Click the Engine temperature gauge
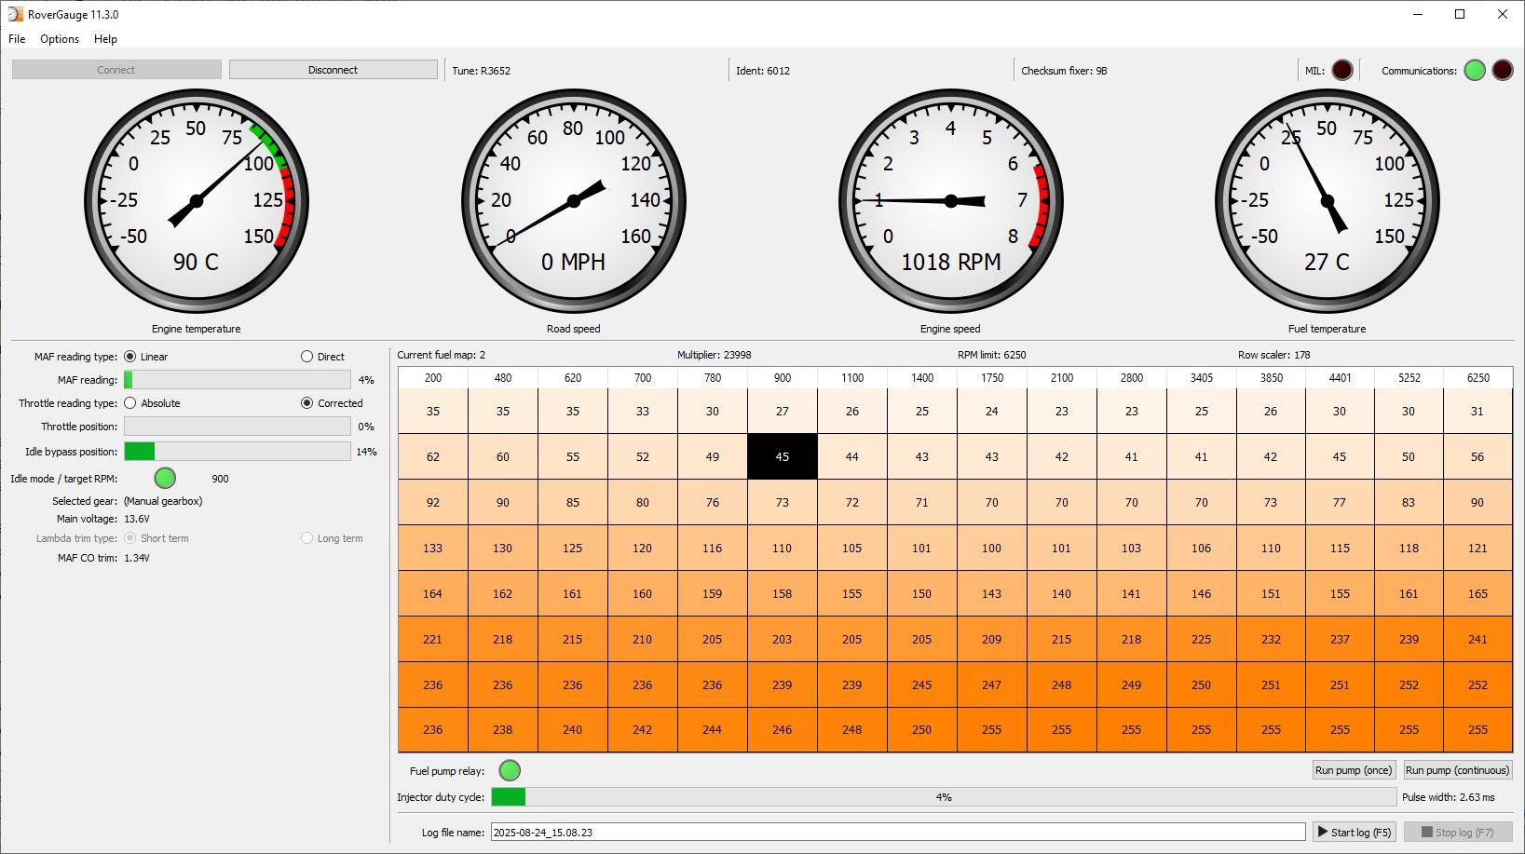This screenshot has width=1525, height=854. [x=197, y=201]
